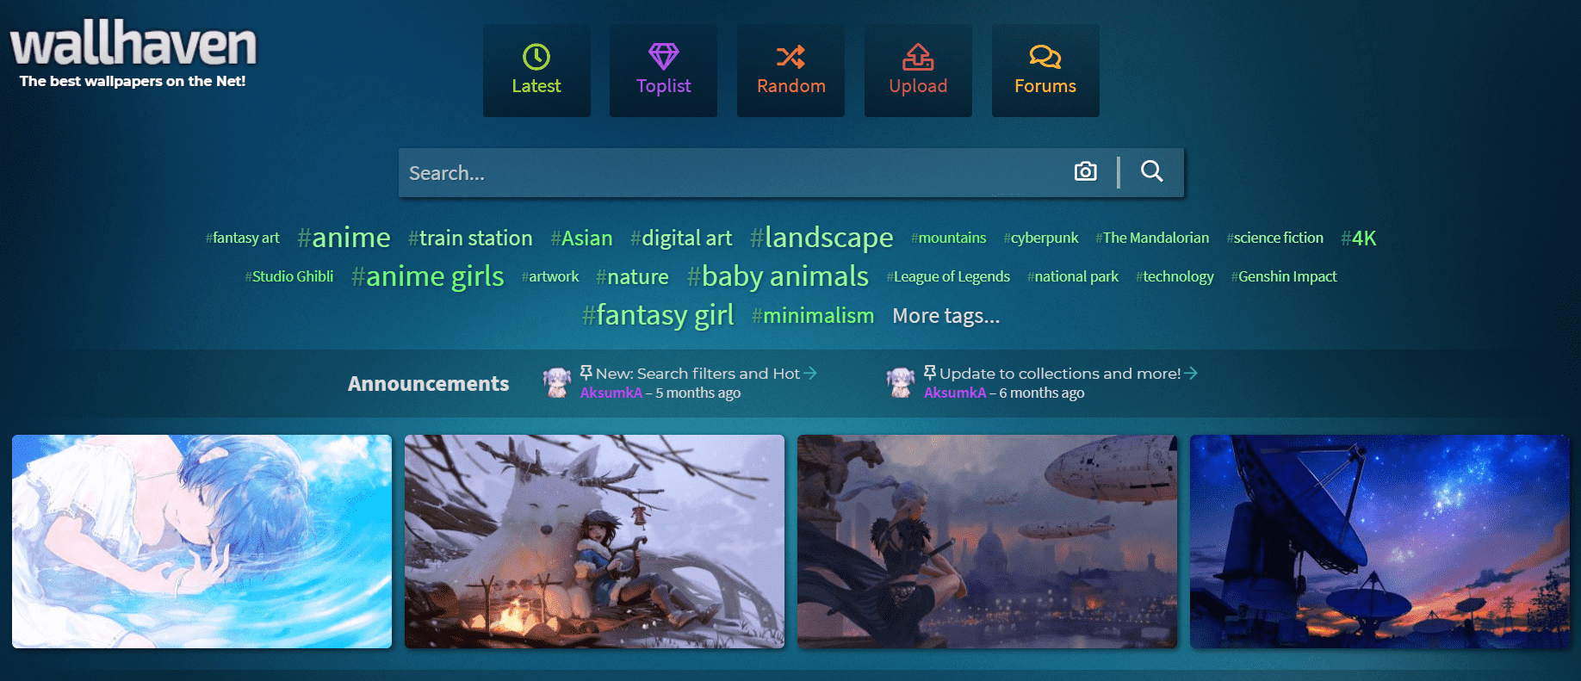Click the Upload tray icon
Viewport: 1581px width, 681px height.
coord(918,57)
